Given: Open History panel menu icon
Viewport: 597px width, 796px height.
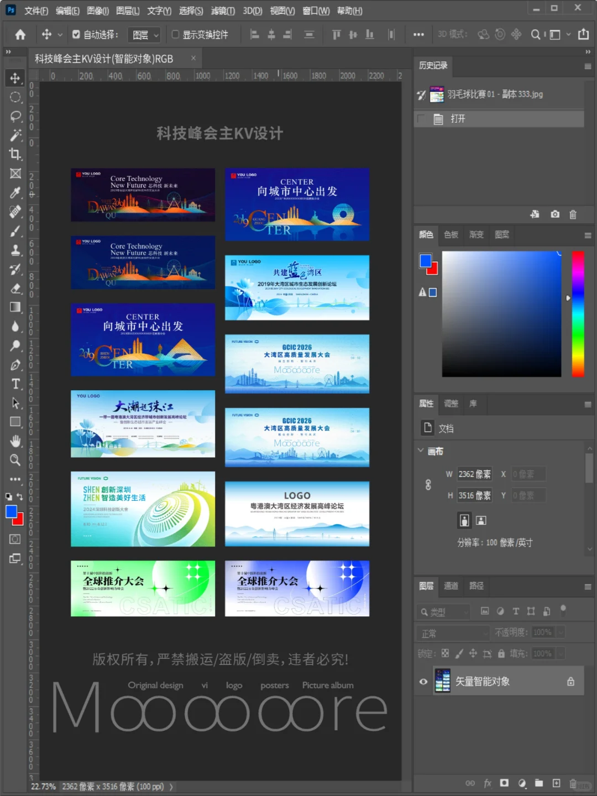Looking at the screenshot, I should pos(588,66).
